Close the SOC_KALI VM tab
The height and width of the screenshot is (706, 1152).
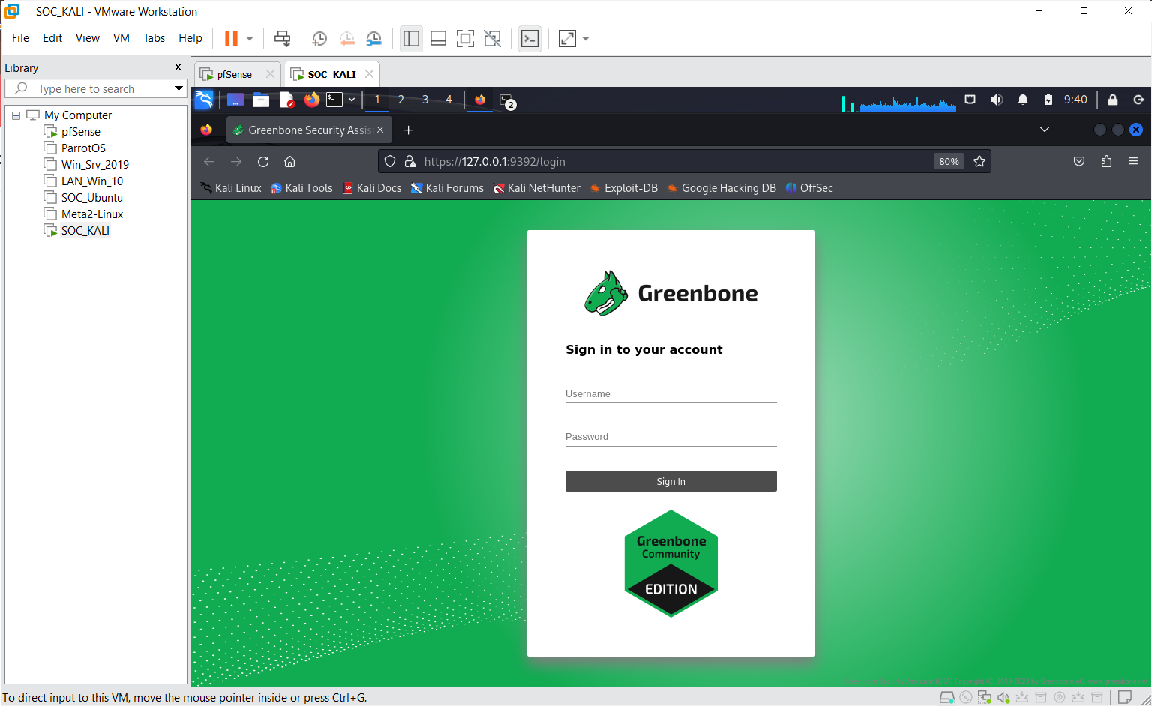369,73
